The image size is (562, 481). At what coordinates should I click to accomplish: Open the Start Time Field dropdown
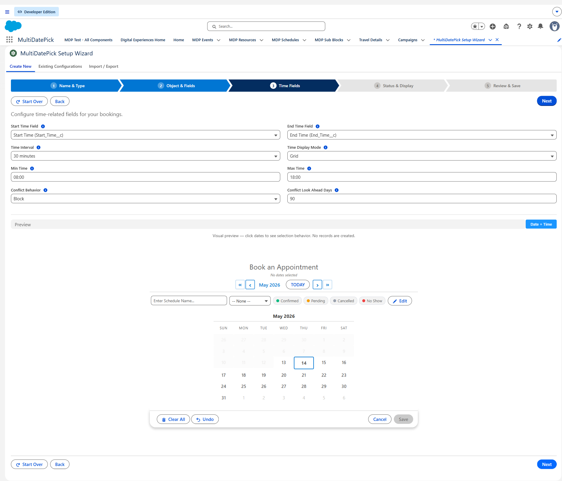(x=145, y=135)
